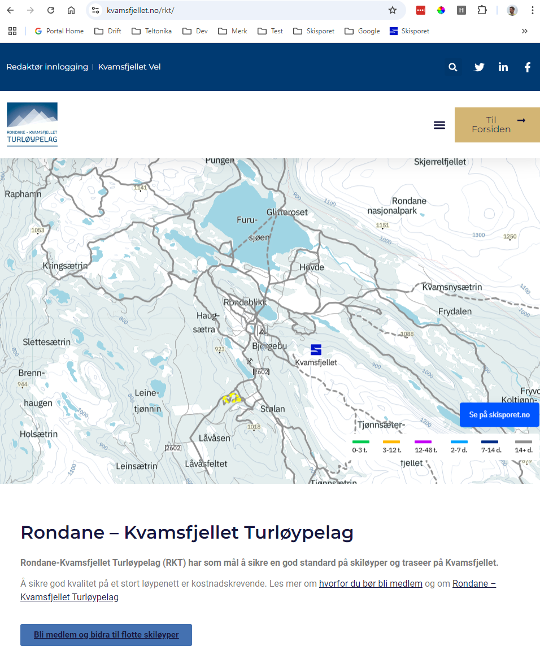Viewport: 540px width, 650px height.
Task: View site information icon in address bar
Action: [95, 10]
